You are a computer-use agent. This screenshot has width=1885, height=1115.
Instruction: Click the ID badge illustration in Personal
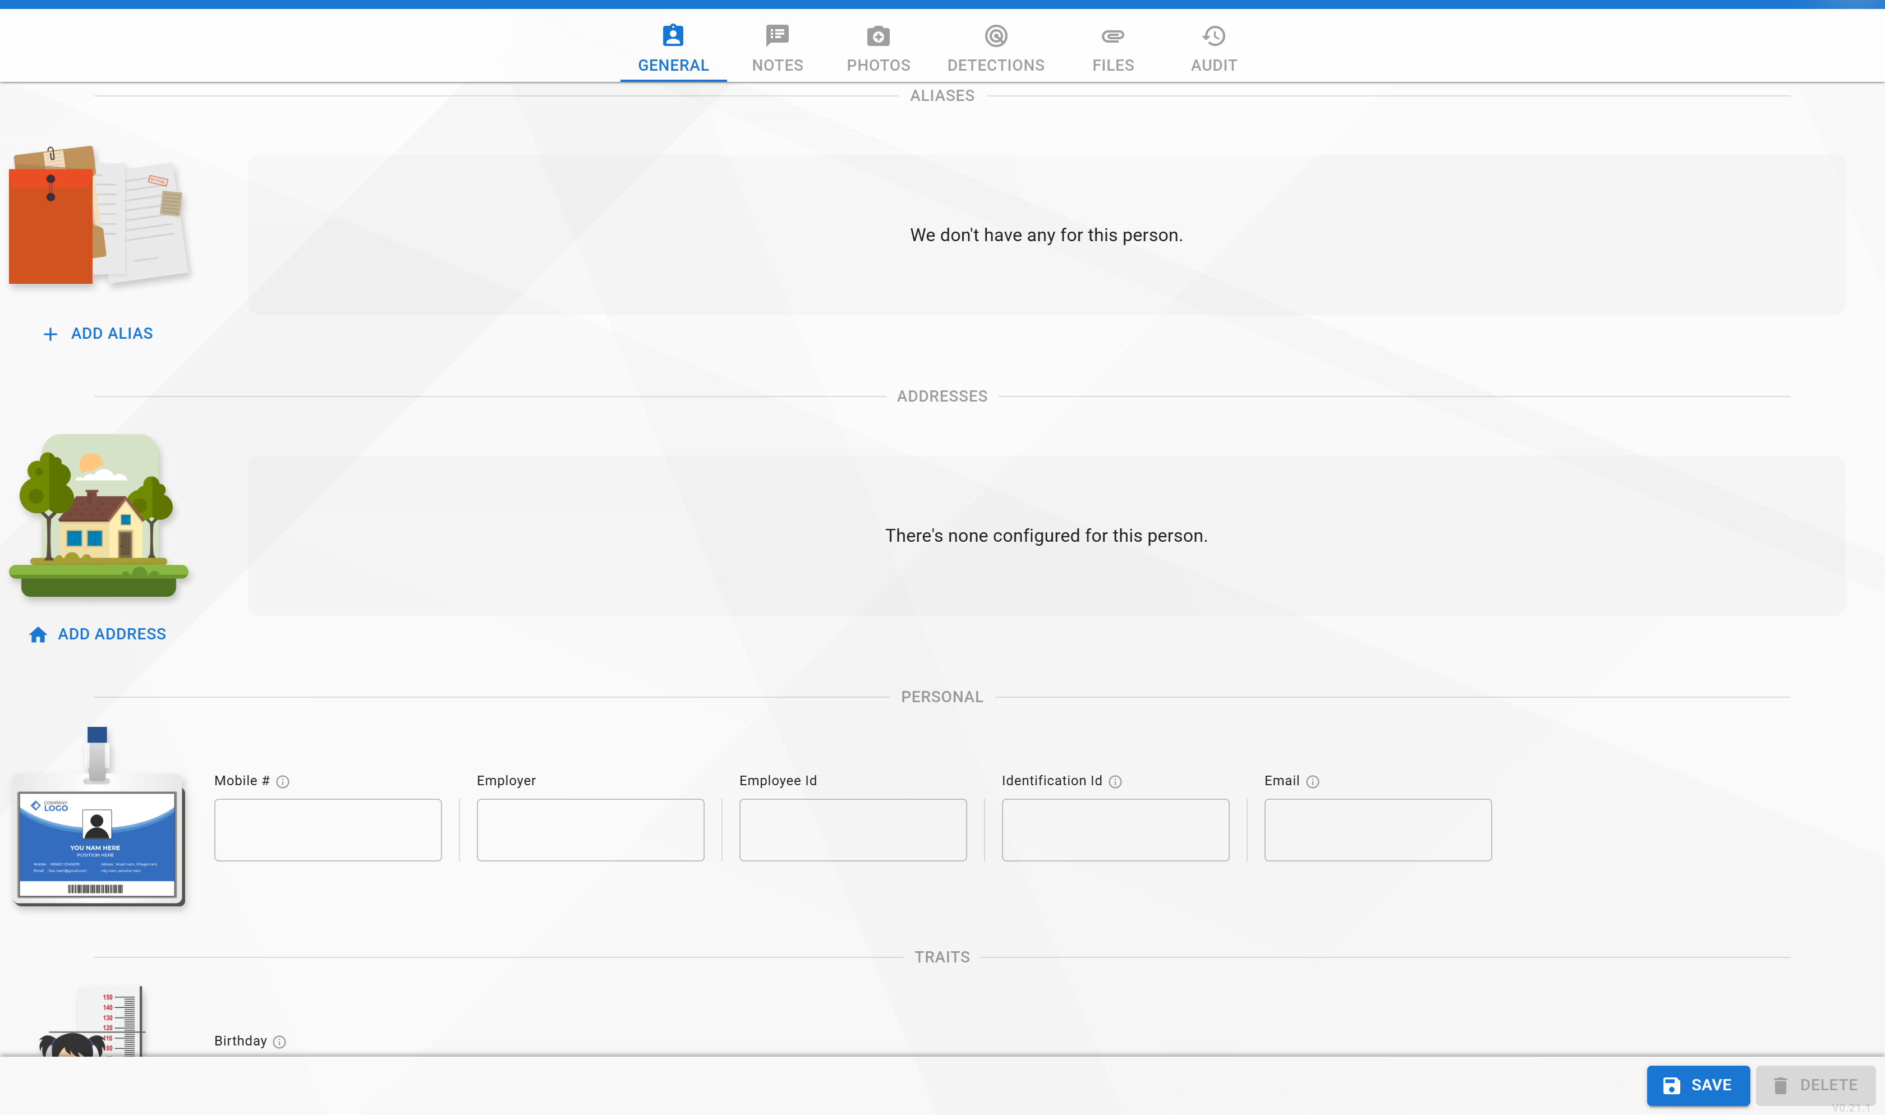pos(98,817)
